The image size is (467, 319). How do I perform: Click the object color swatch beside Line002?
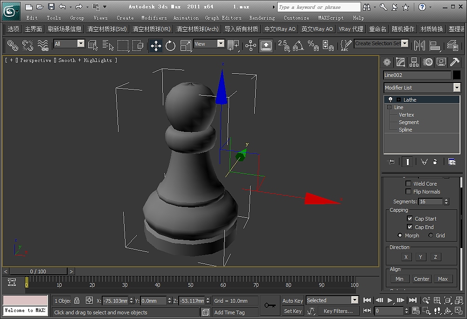(457, 75)
